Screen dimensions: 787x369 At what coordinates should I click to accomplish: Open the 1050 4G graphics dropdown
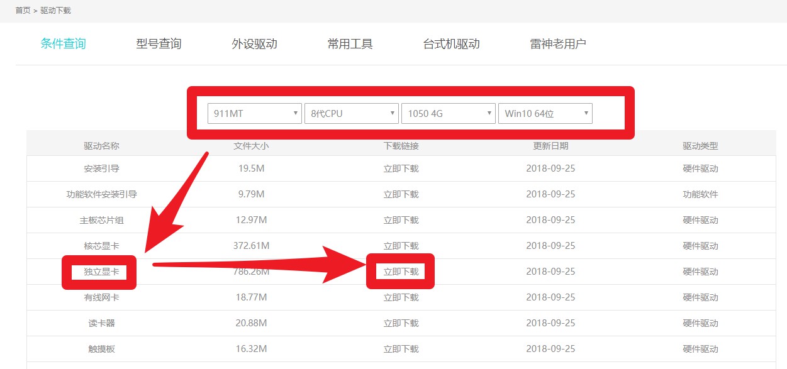pyautogui.click(x=449, y=114)
